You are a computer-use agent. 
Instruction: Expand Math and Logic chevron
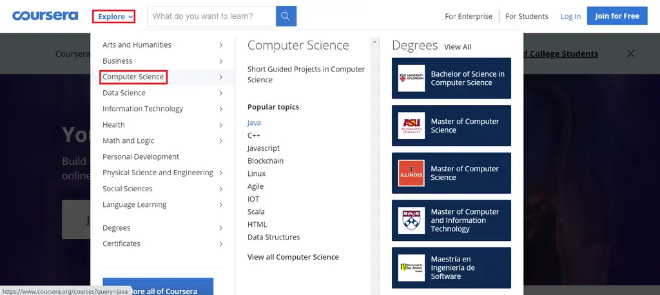tap(220, 141)
